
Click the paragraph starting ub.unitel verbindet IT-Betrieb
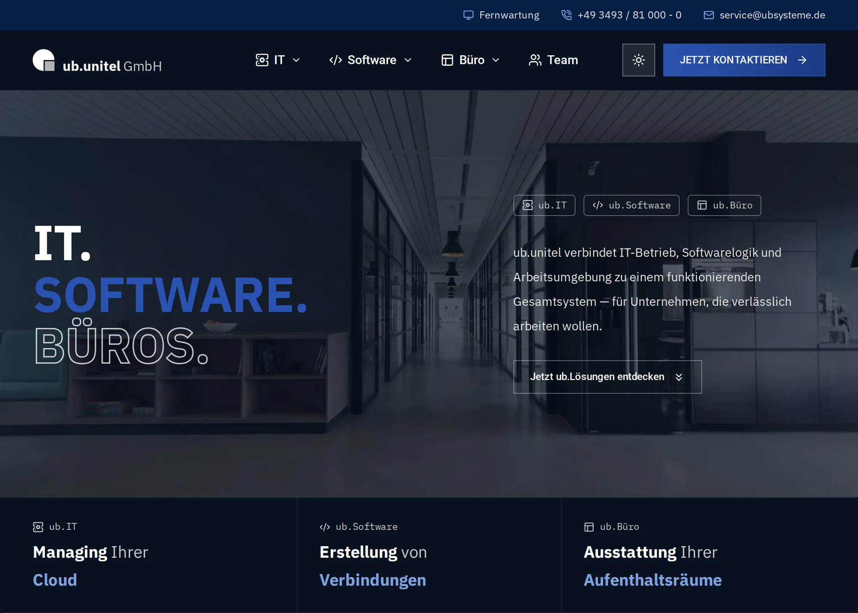click(x=652, y=289)
